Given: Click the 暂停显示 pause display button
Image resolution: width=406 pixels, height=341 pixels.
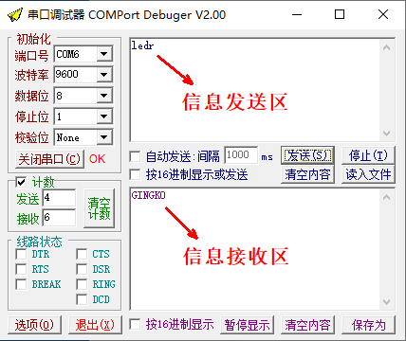Looking at the screenshot, I should [x=247, y=325].
